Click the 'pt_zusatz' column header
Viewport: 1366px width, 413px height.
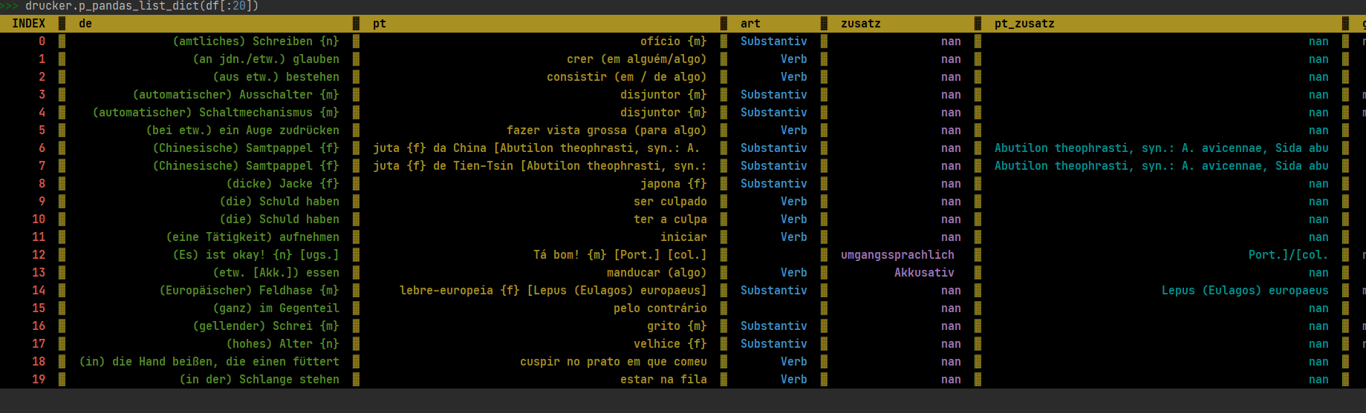click(1024, 24)
